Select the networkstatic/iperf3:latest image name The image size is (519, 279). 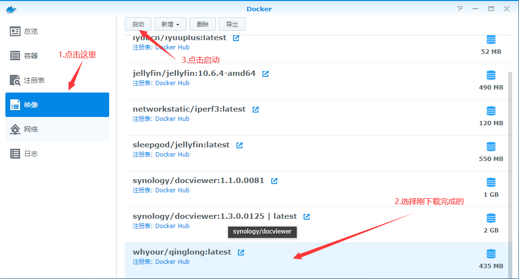pyautogui.click(x=189, y=109)
